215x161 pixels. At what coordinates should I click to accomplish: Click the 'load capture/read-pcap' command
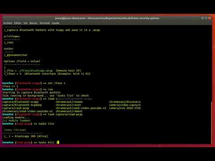65,114
